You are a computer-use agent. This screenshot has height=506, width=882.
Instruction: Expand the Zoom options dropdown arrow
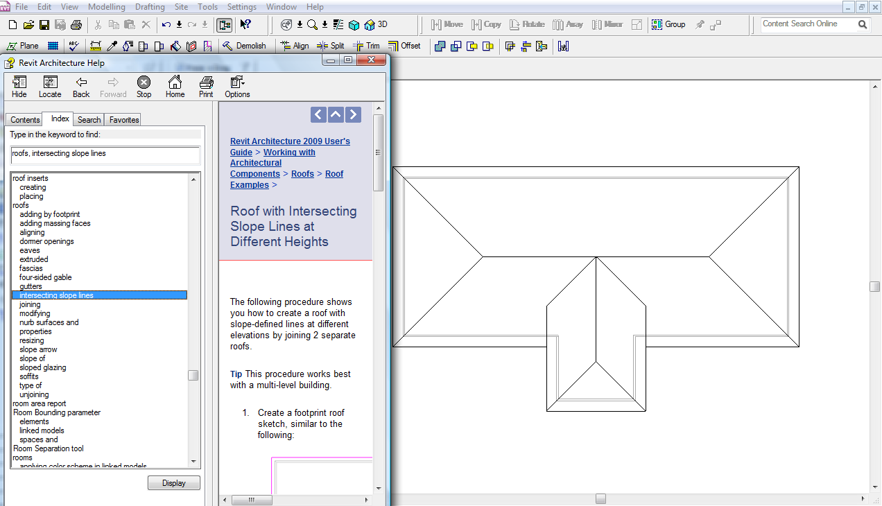coord(325,25)
